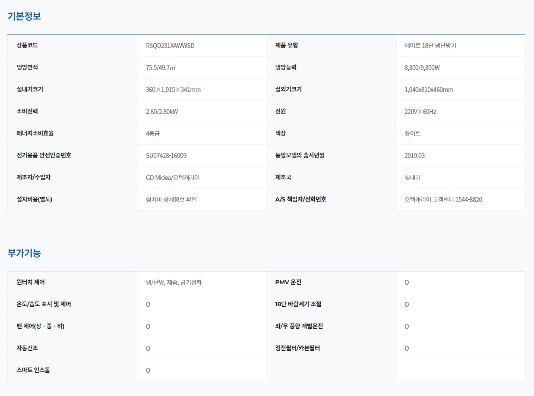
Task: Click the 냉방면적 value 75.5/49.7㎡
Action: tap(161, 68)
